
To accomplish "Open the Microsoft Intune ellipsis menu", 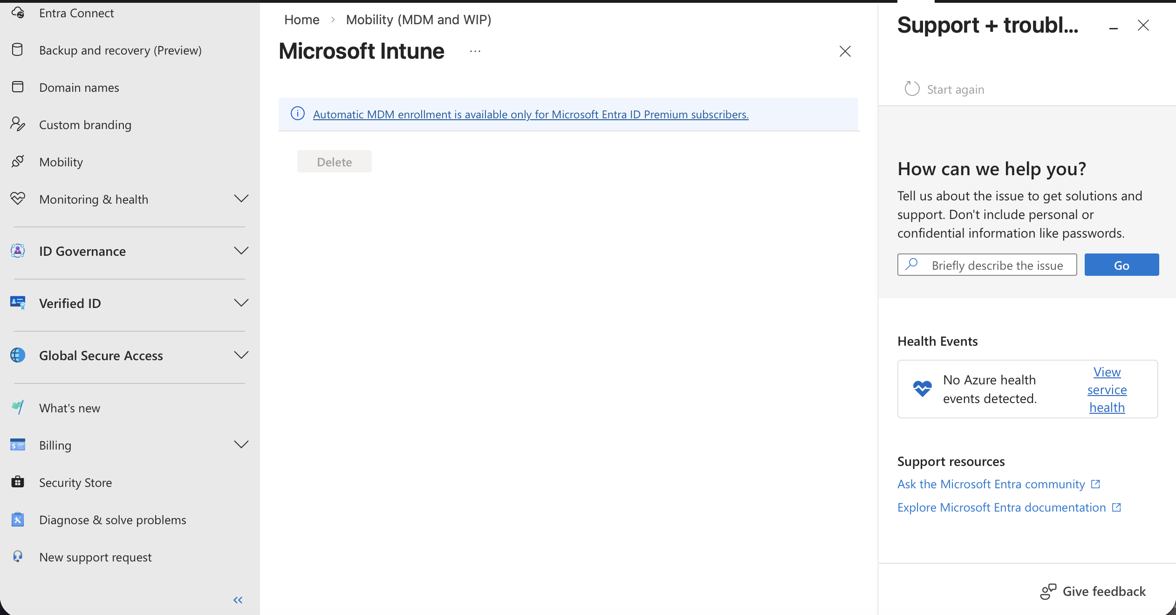I will pyautogui.click(x=475, y=51).
